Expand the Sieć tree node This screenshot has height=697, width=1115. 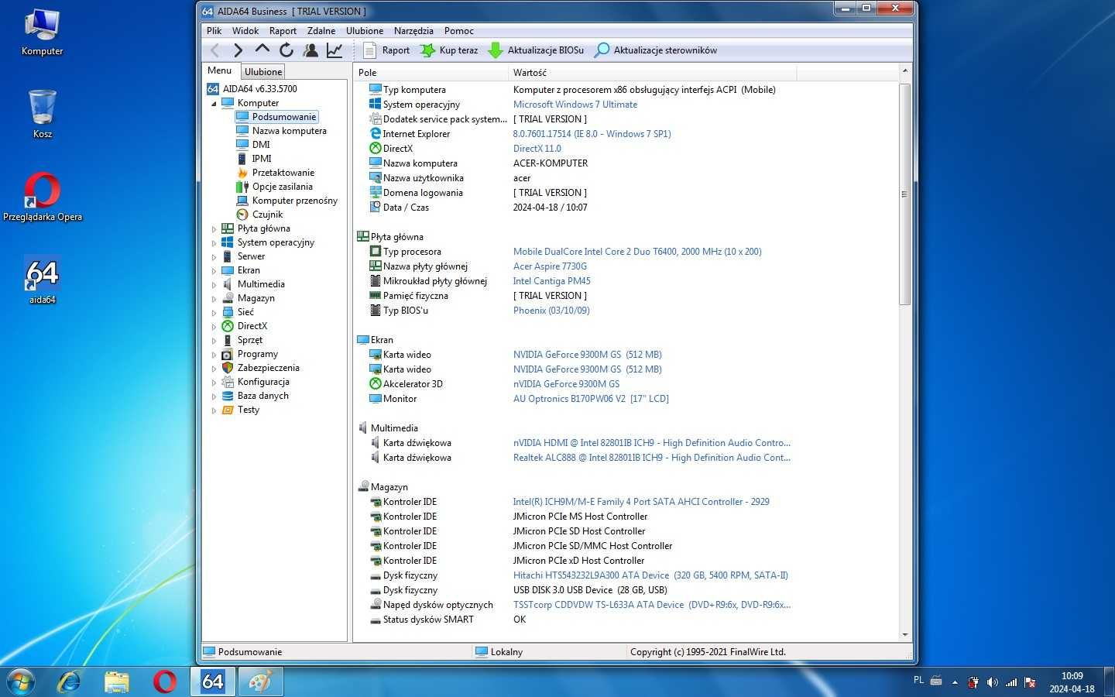tap(214, 312)
